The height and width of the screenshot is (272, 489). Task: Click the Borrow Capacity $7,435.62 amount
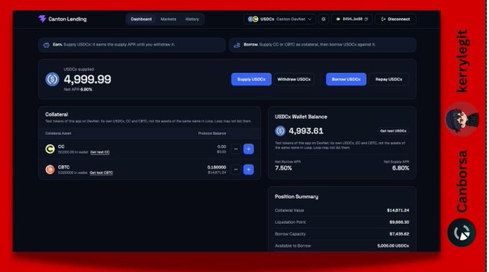point(399,234)
